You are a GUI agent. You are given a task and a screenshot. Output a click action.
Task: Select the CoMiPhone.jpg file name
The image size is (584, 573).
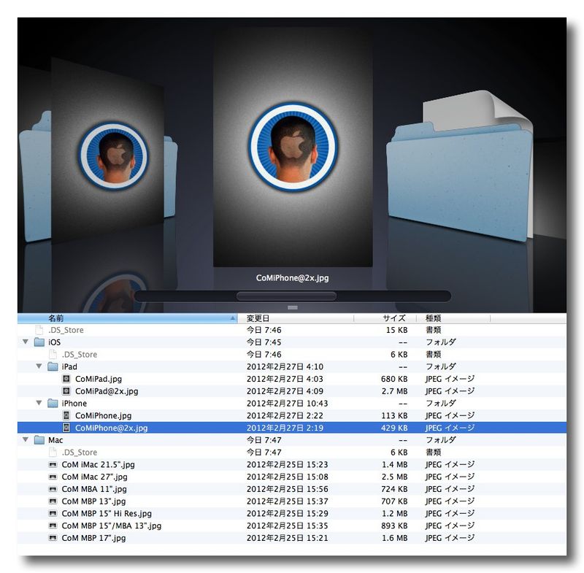pyautogui.click(x=103, y=415)
